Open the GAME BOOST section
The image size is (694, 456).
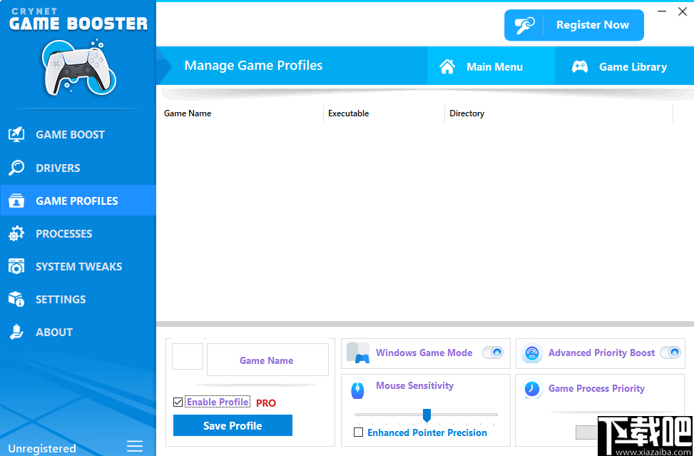coord(78,135)
